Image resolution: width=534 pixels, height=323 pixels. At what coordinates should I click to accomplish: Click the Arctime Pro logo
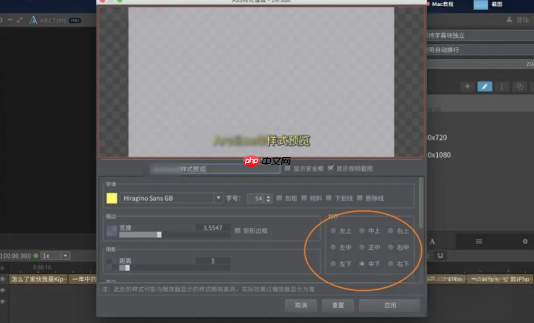[x=55, y=20]
